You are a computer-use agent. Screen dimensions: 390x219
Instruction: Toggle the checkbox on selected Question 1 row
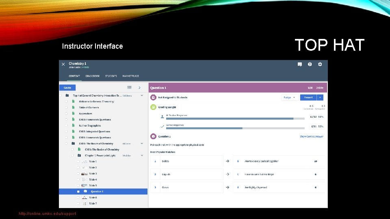(x=78, y=192)
